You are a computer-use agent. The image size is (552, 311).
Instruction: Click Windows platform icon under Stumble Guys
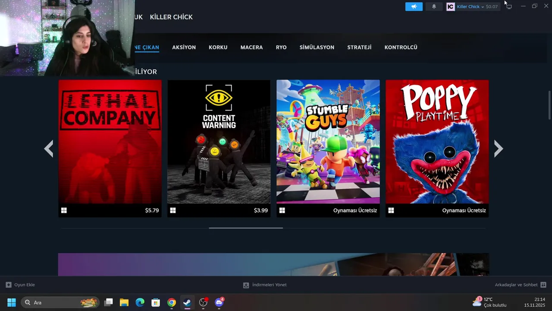[x=282, y=210]
